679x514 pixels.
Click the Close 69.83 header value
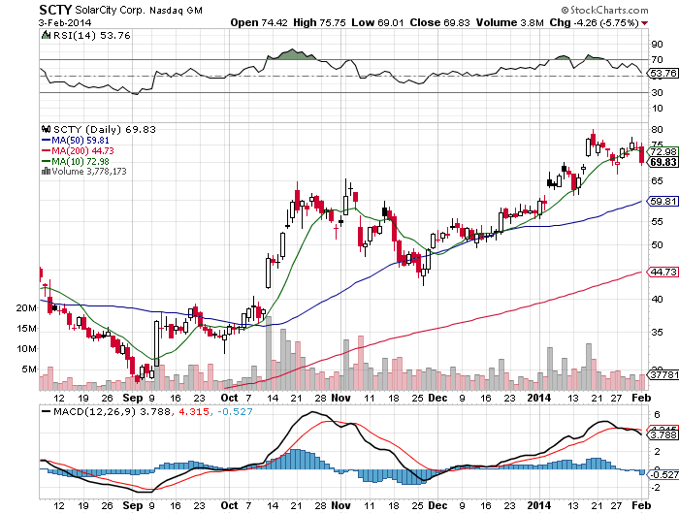[x=439, y=22]
